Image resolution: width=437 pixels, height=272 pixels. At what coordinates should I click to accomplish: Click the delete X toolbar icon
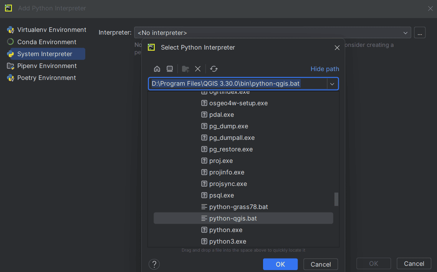[x=198, y=69]
